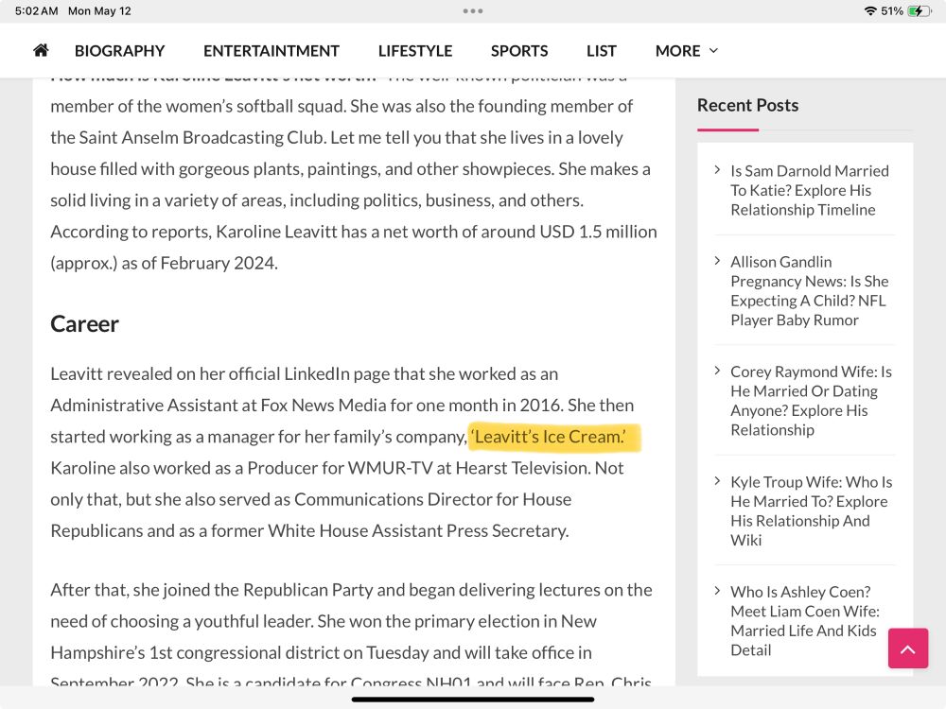This screenshot has height=709, width=946.
Task: Tap the chevron beside Sam Darnold post
Action: 717,170
